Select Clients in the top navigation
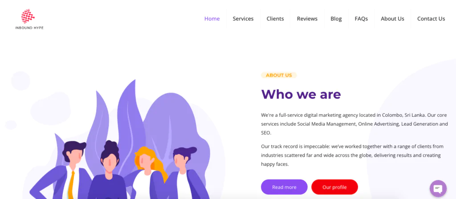 click(x=275, y=19)
